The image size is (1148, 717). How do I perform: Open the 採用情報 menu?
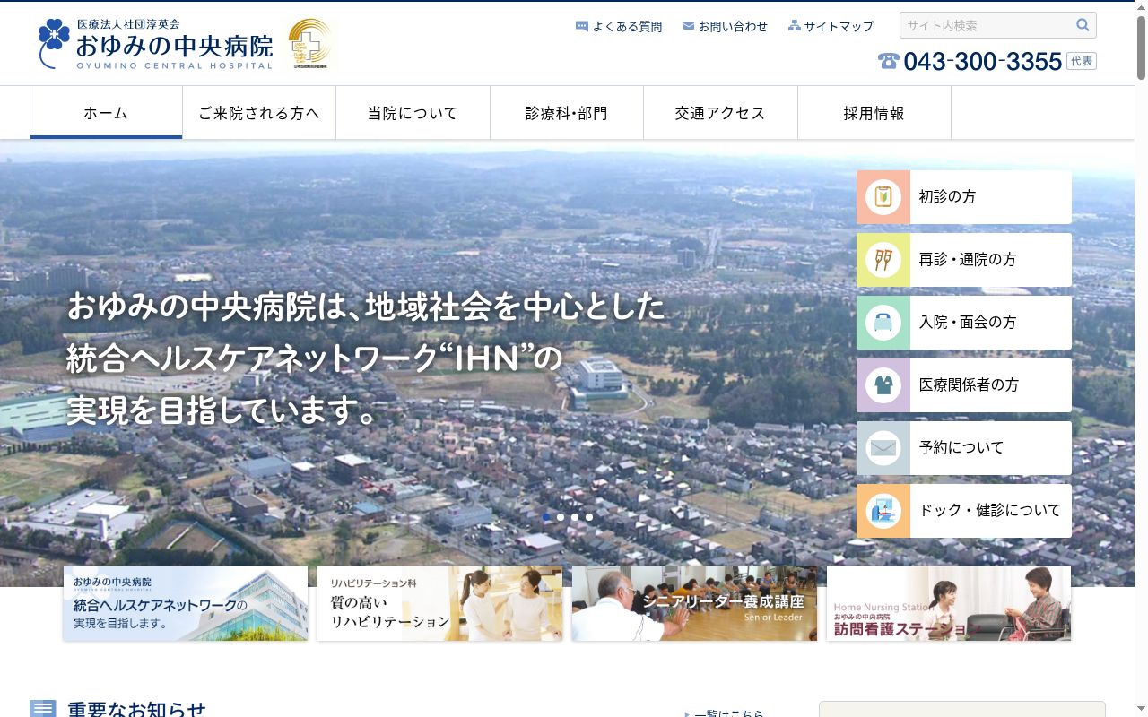coord(874,113)
